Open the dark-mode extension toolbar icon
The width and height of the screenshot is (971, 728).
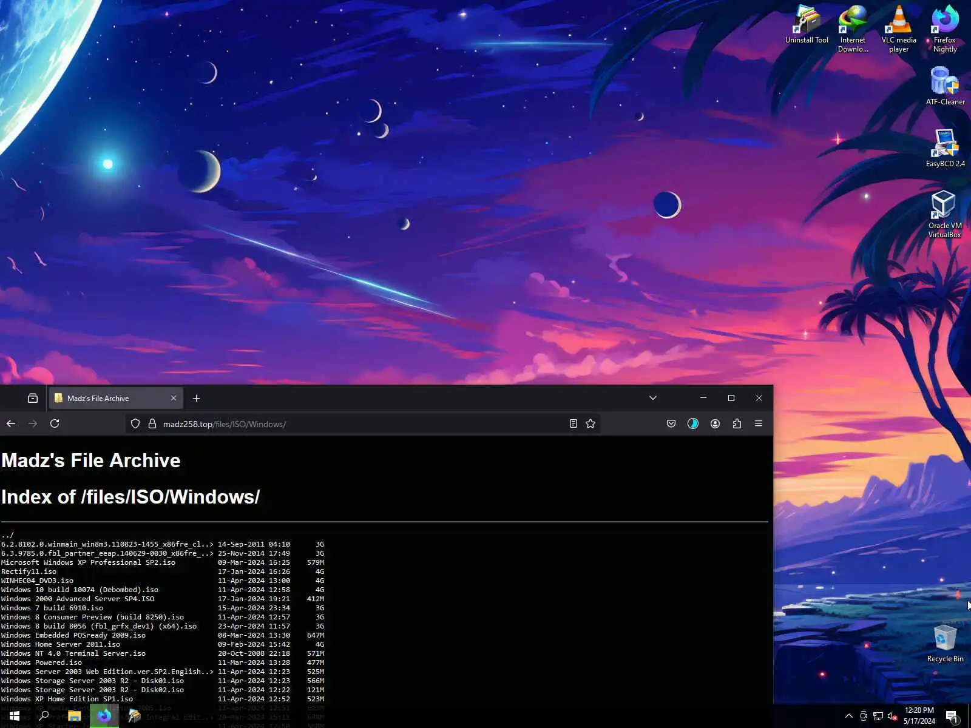pyautogui.click(x=693, y=423)
